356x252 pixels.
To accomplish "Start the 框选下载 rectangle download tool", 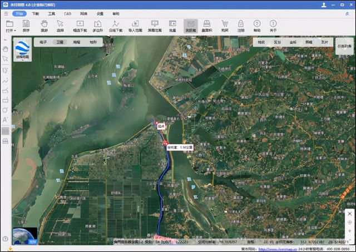I will 80,26.
